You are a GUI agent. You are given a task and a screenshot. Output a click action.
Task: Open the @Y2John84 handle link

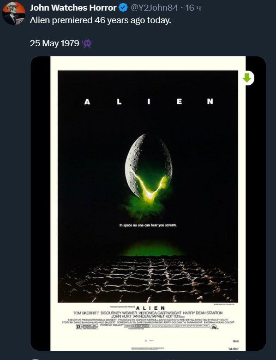pyautogui.click(x=154, y=8)
